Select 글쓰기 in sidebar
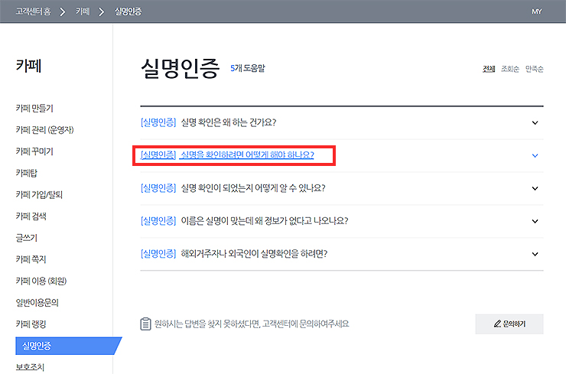 click(x=27, y=238)
